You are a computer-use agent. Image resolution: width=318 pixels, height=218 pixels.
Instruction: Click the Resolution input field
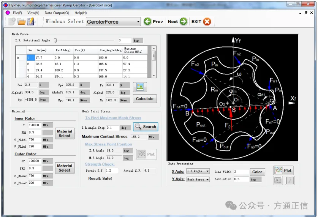point(241,179)
